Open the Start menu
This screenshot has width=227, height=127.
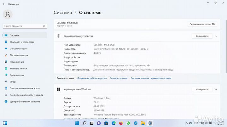click(x=77, y=123)
